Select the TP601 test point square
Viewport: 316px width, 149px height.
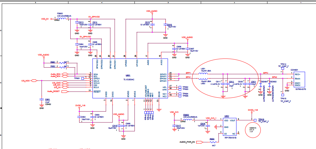(82, 78)
